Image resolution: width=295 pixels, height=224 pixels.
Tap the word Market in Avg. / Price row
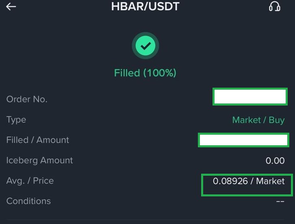pyautogui.click(x=270, y=181)
